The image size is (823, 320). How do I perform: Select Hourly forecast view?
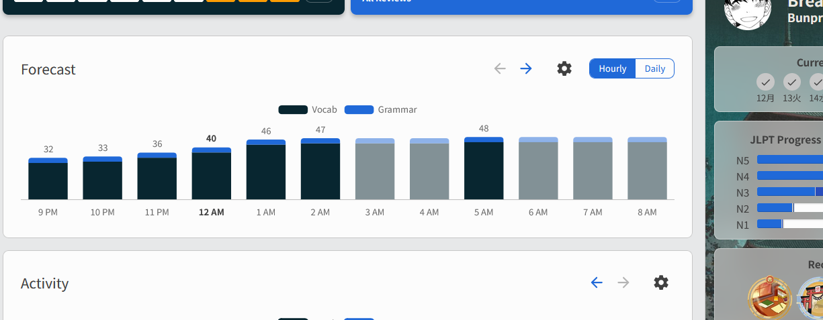tap(612, 68)
